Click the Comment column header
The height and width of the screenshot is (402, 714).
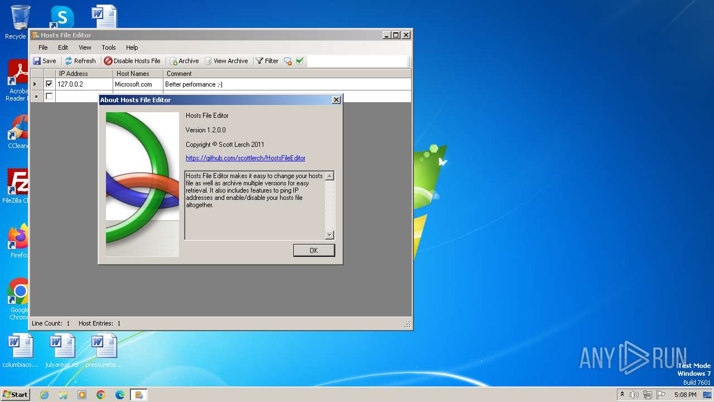coord(287,73)
